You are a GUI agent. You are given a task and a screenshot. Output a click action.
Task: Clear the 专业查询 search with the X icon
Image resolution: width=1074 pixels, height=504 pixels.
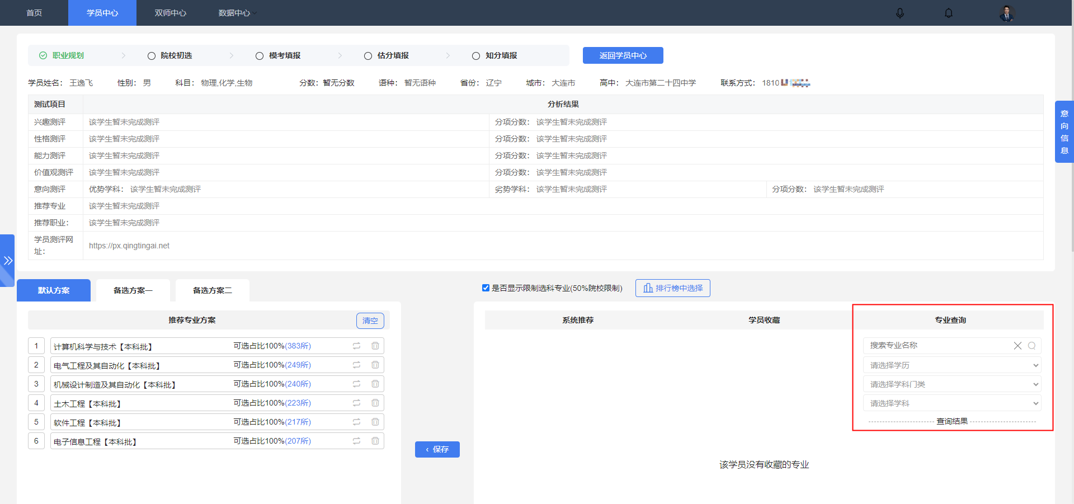(x=1017, y=345)
